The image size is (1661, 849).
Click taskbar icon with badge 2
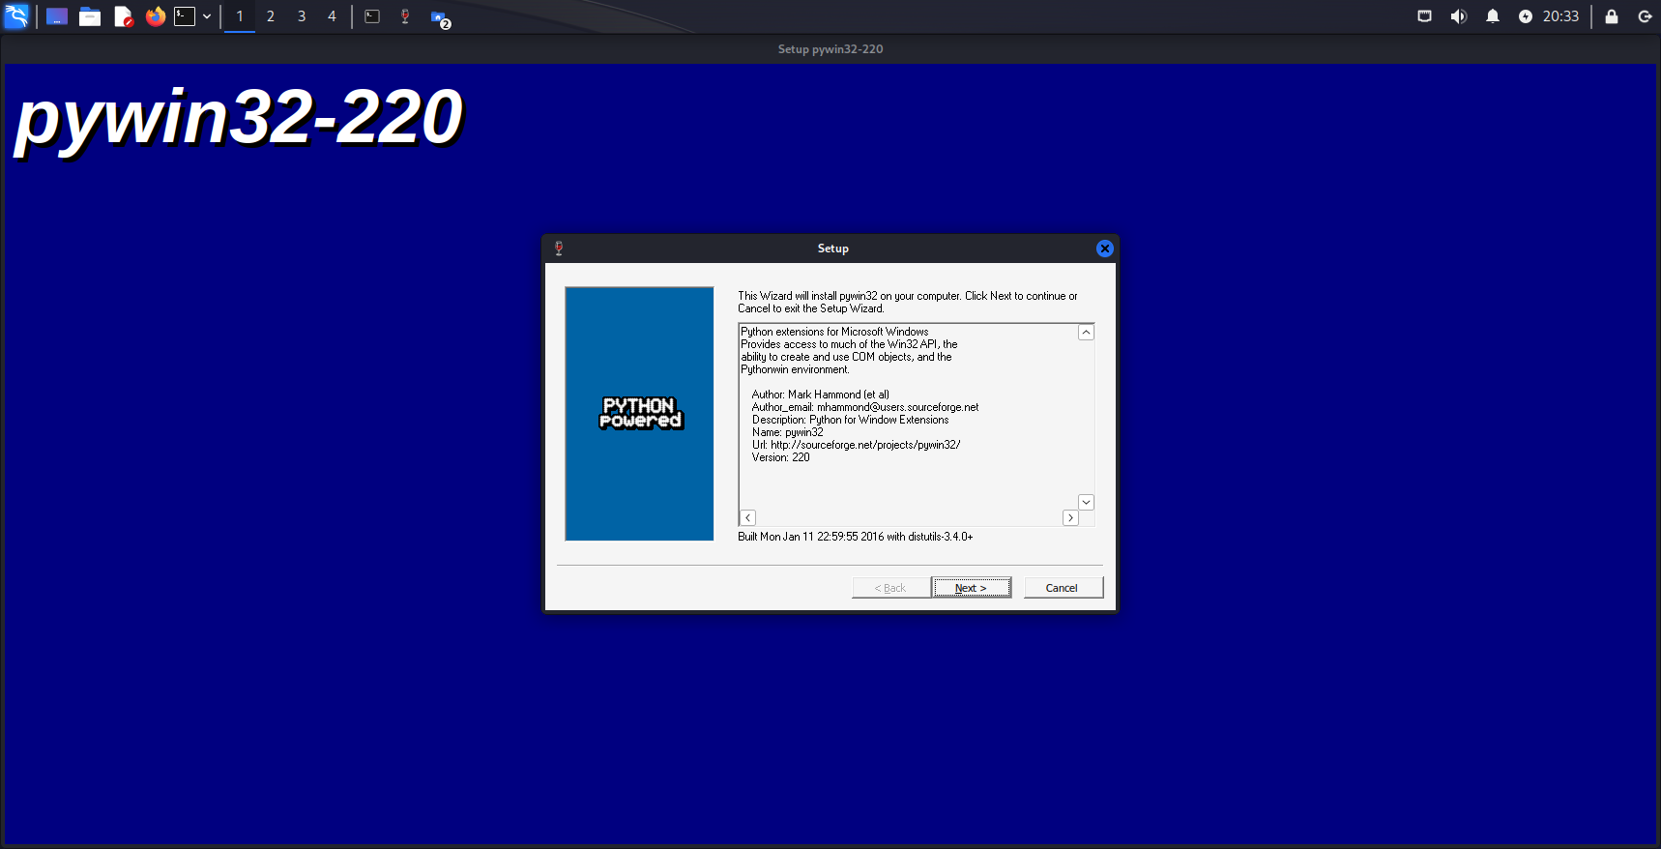[x=440, y=18]
